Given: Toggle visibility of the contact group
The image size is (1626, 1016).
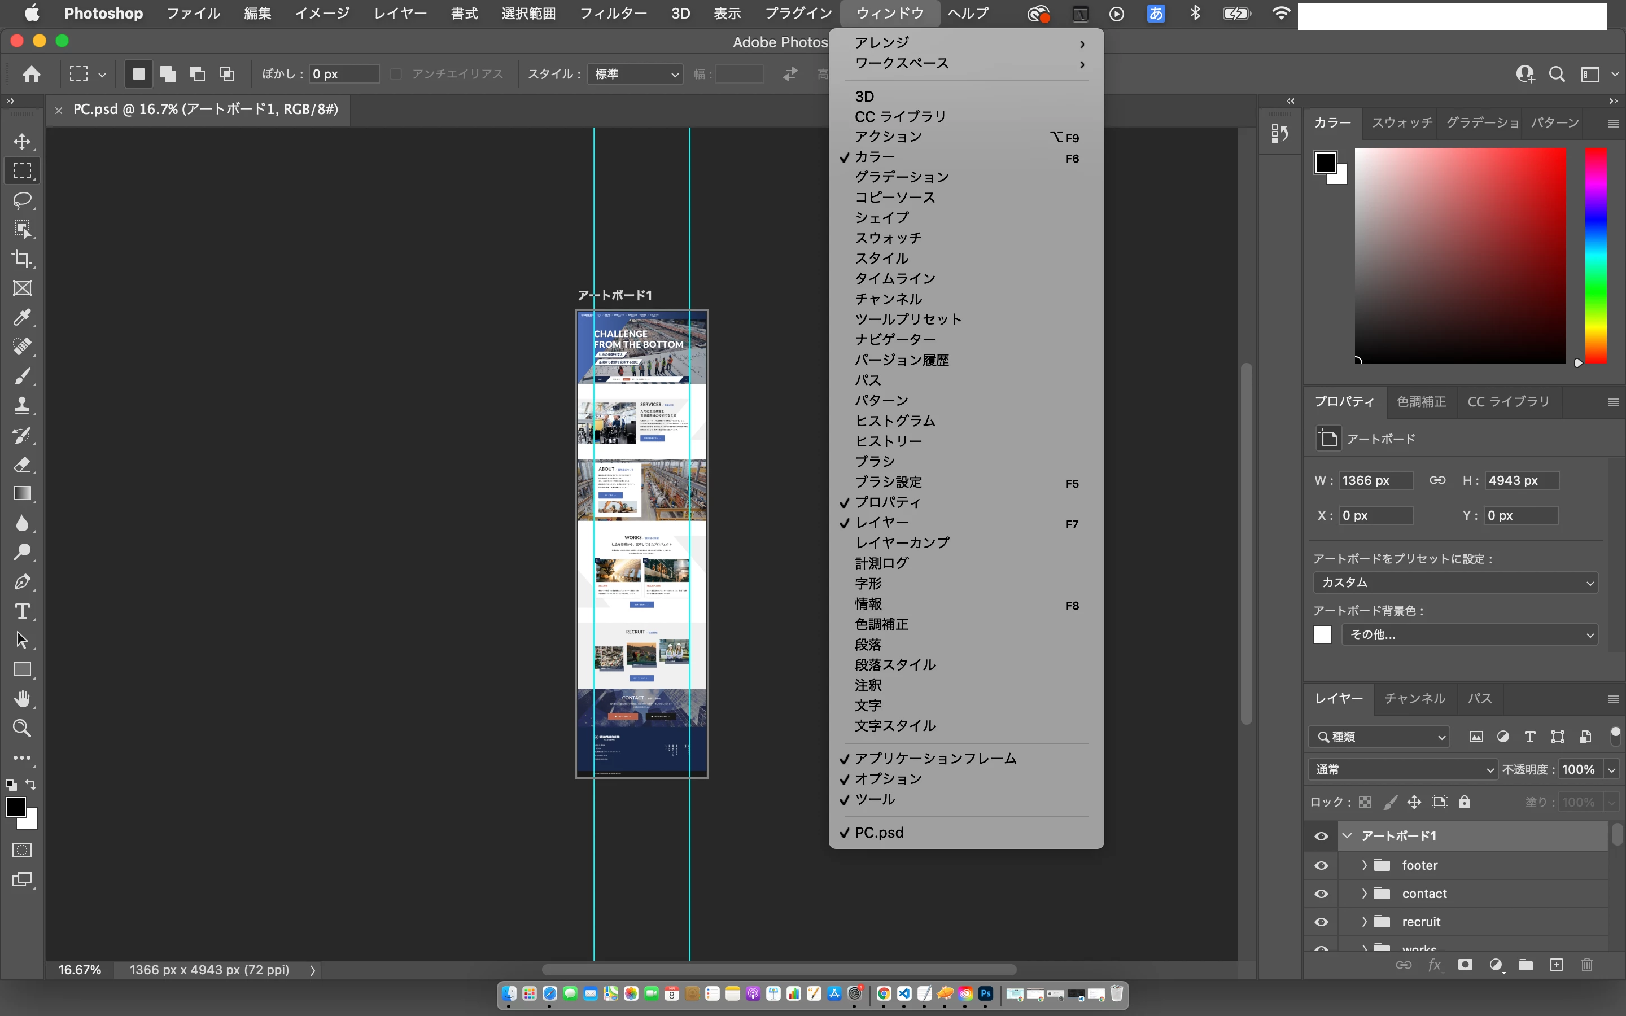Looking at the screenshot, I should 1321,894.
